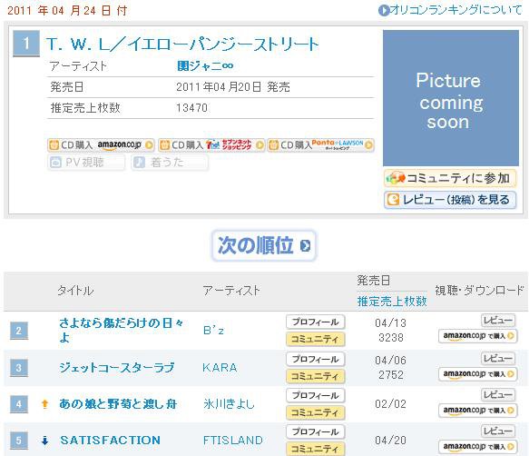Screen dimensions: 529x456
Task: Buy 氷川きよし single on amazon.co.jp
Action: (477, 411)
